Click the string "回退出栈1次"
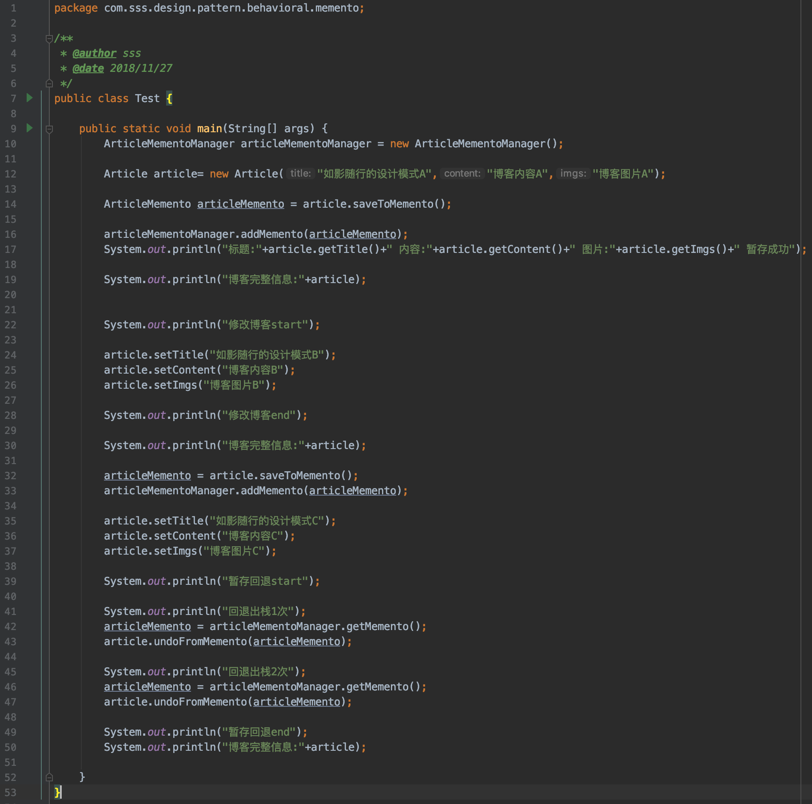 coord(258,611)
